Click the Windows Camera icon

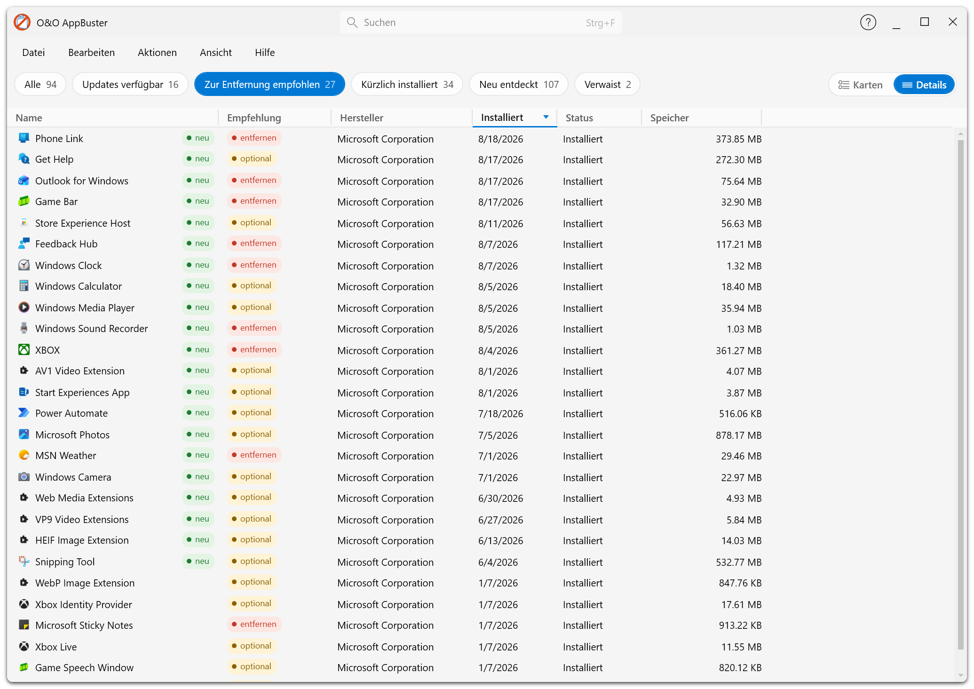pyautogui.click(x=24, y=476)
